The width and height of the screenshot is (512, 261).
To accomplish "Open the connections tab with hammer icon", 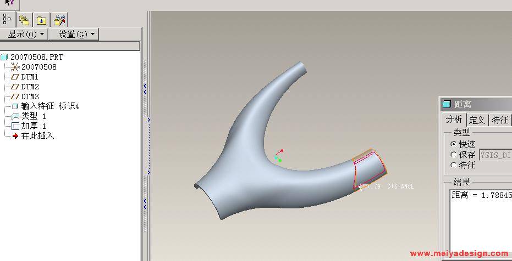I will coord(59,20).
